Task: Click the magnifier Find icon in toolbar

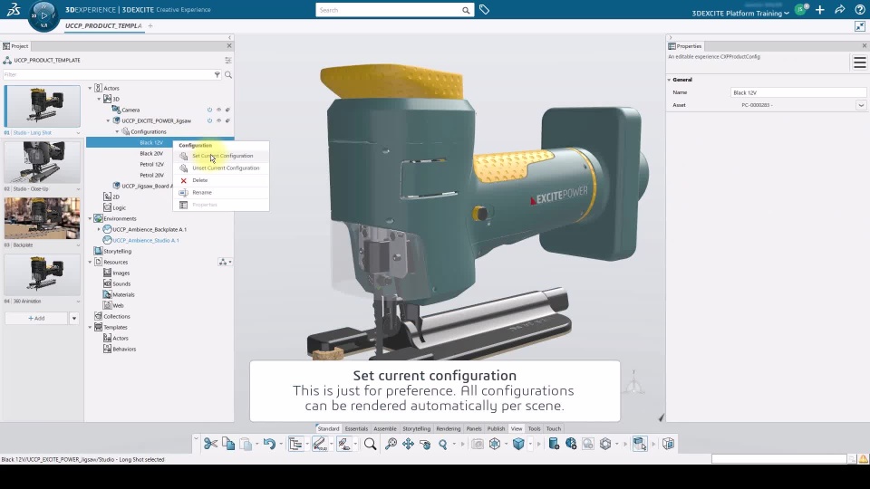Action: pos(370,444)
